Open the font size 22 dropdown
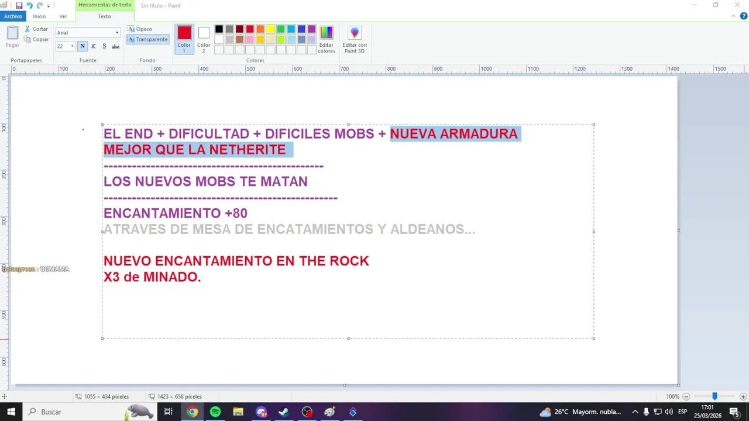This screenshot has width=749, height=421. [x=72, y=46]
